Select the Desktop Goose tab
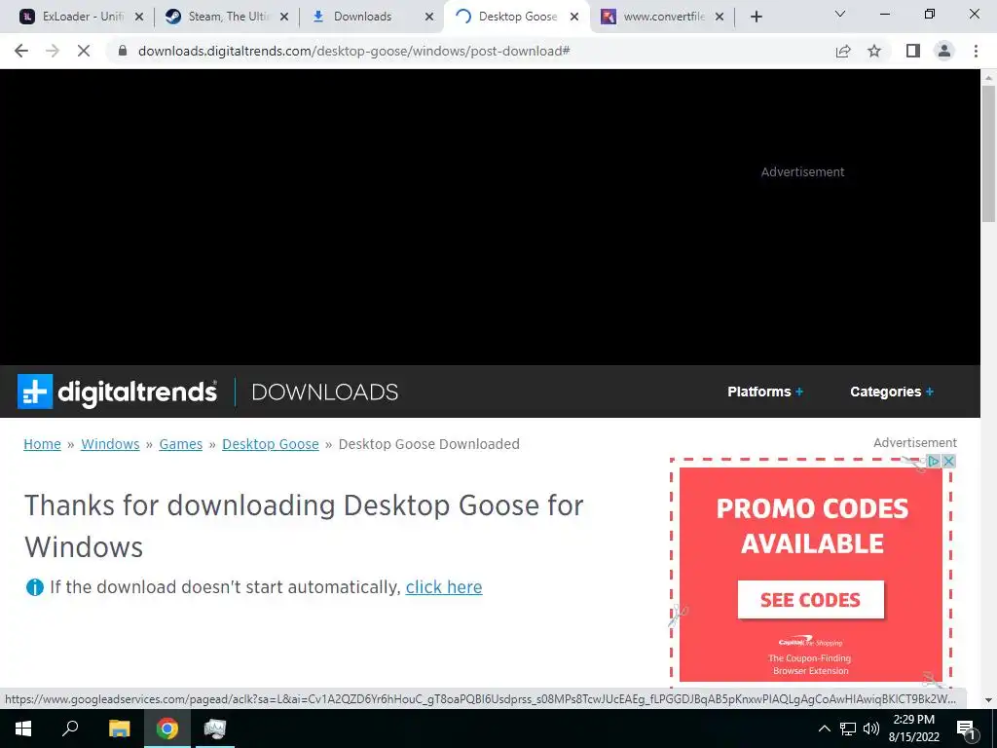 [x=516, y=17]
